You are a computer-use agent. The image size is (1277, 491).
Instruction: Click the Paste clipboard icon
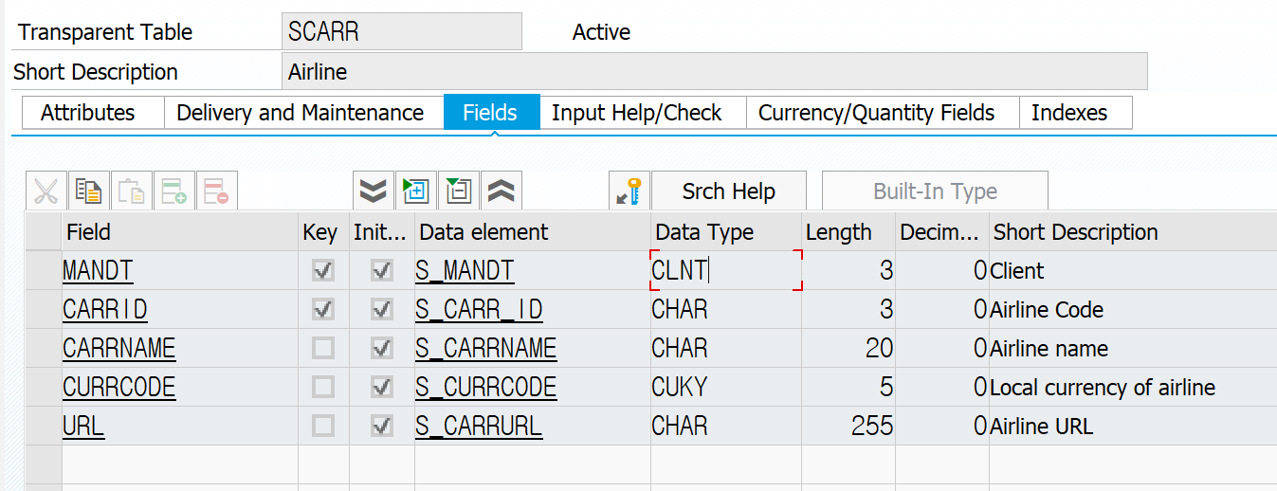(132, 191)
